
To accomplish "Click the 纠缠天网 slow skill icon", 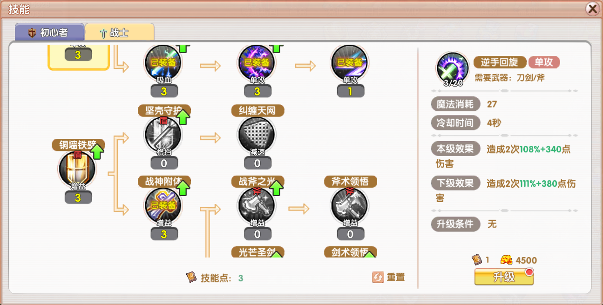I will [x=257, y=136].
